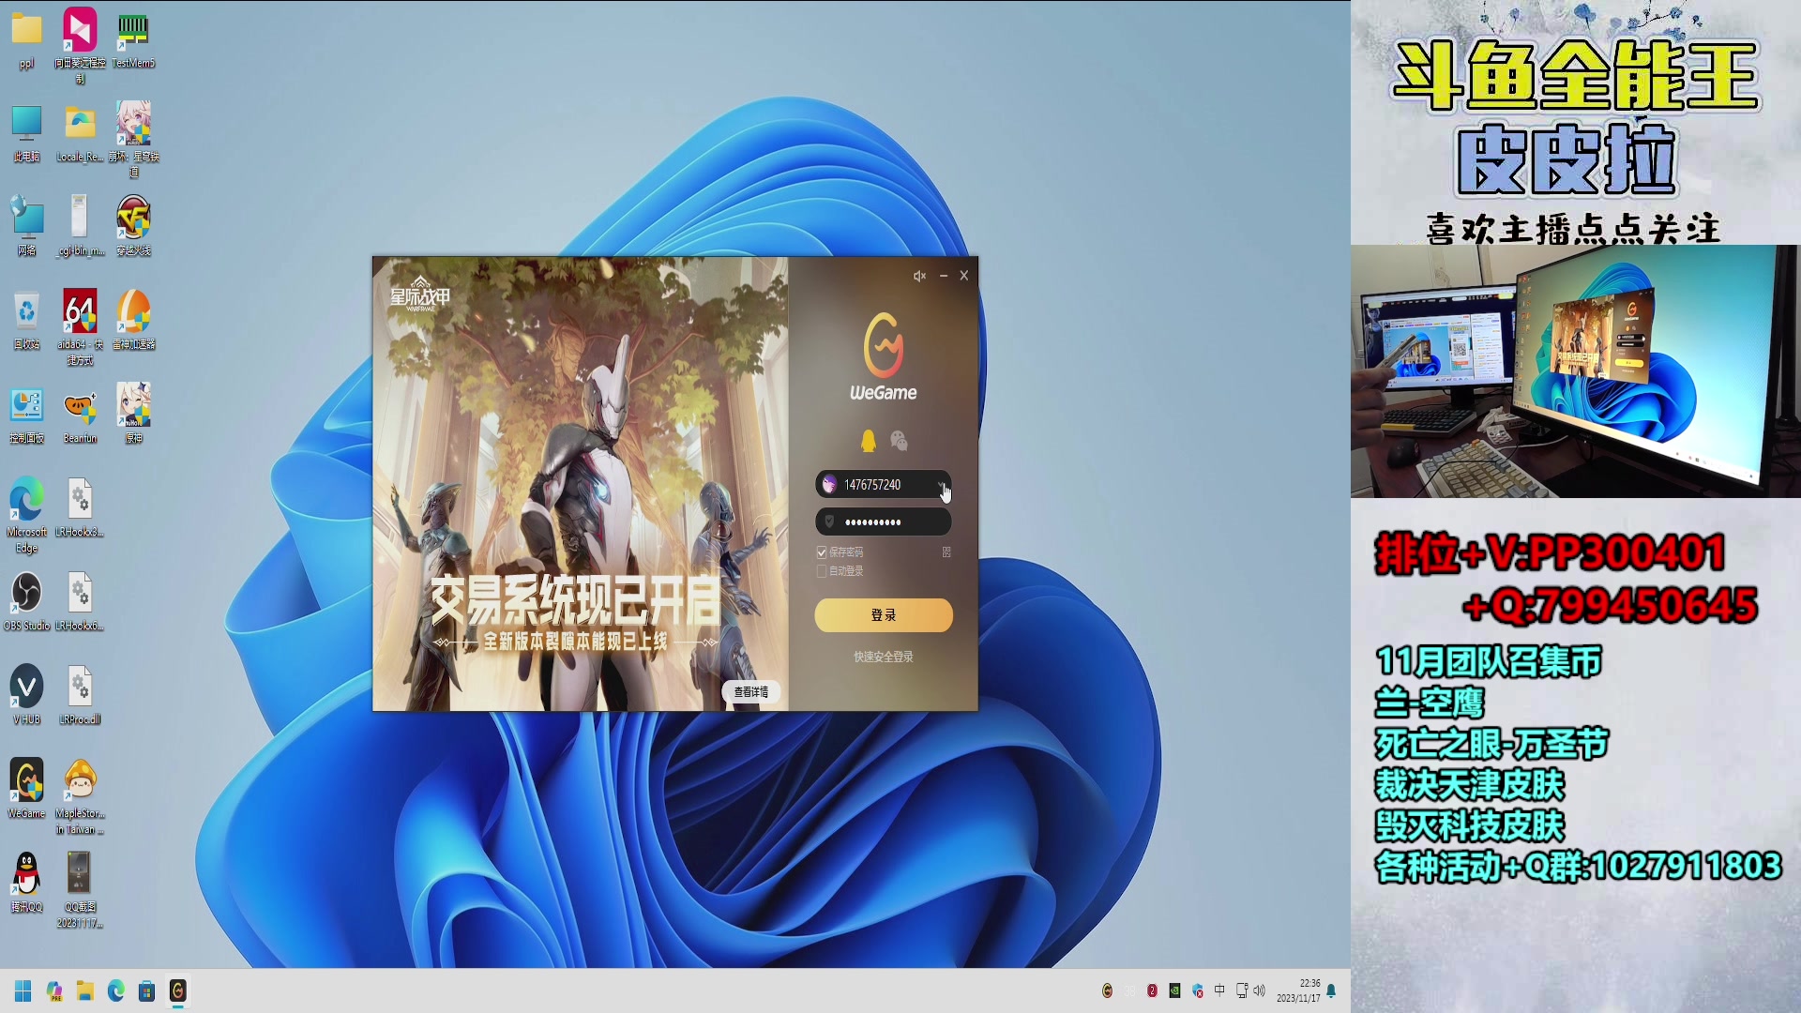Open the Windows Start menu

point(23,990)
